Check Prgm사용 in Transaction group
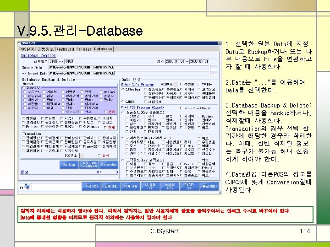The width and height of the screenshot is (330, 247). tap(81, 146)
